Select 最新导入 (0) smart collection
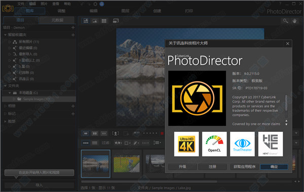The width and height of the screenshot is (304, 192). coord(28,54)
